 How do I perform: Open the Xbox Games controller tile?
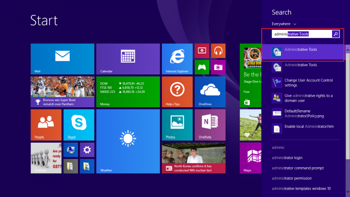coord(202,67)
